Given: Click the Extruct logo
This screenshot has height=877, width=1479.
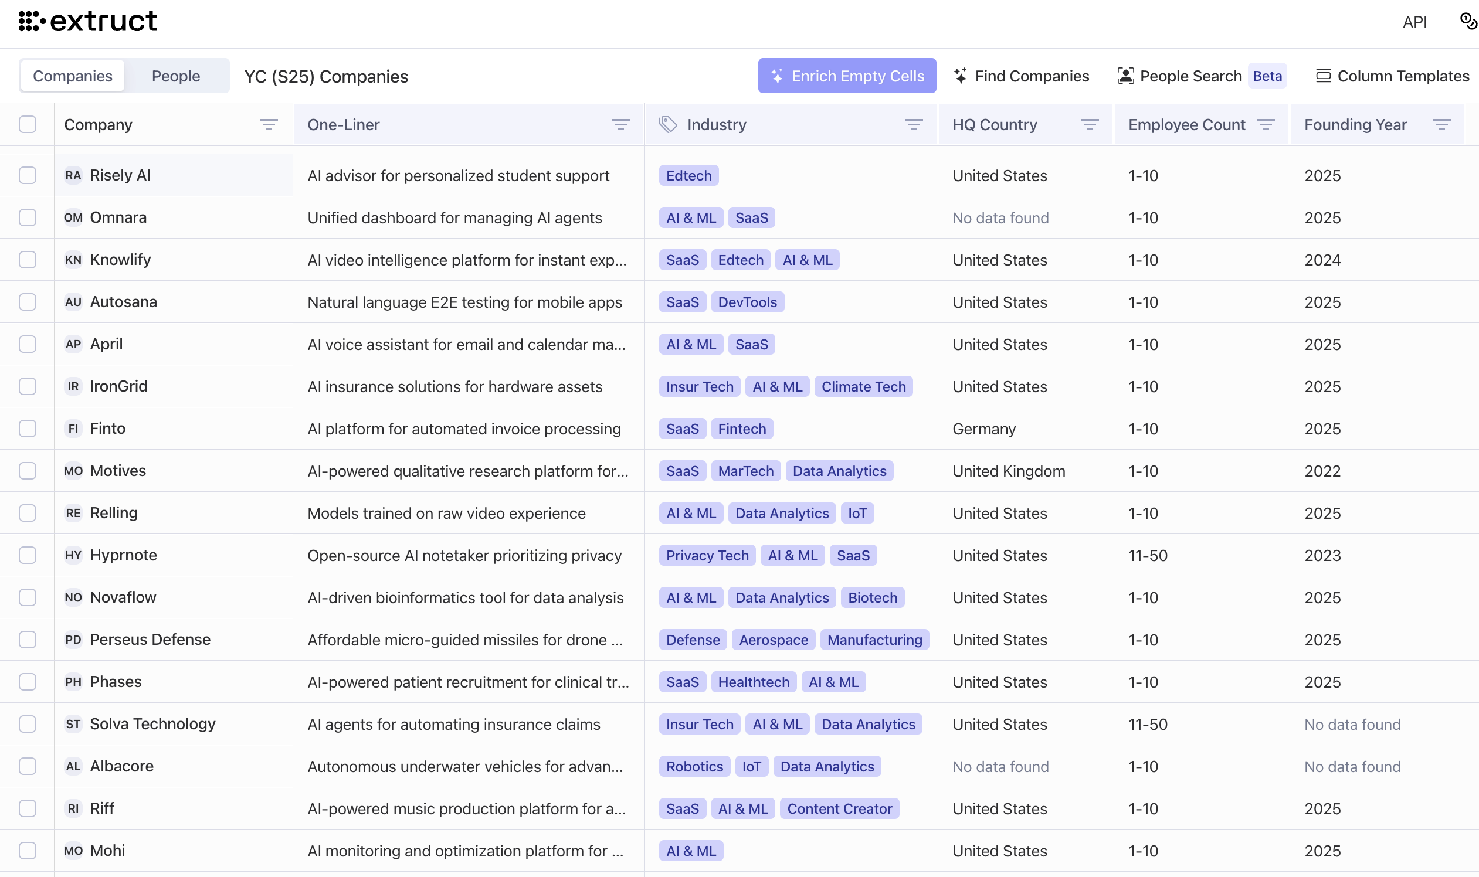Looking at the screenshot, I should point(89,21).
